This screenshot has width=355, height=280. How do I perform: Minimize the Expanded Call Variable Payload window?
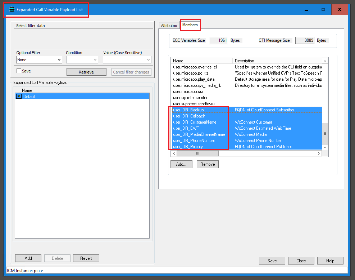(306, 9)
